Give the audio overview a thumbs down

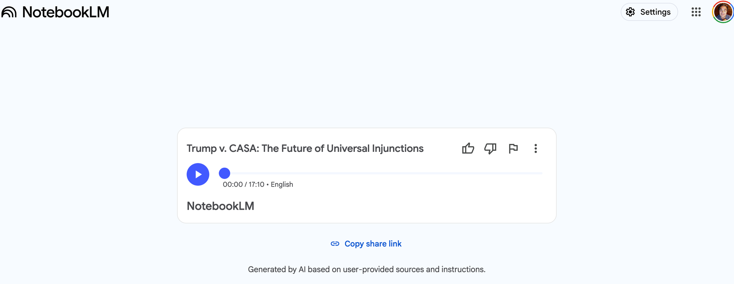[x=490, y=149]
